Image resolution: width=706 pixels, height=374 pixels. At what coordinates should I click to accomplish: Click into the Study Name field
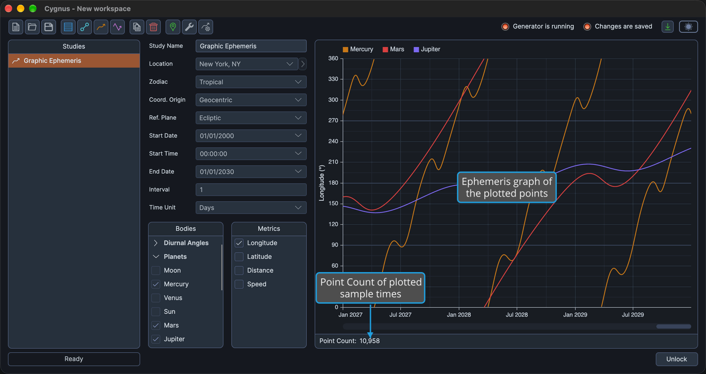(251, 46)
